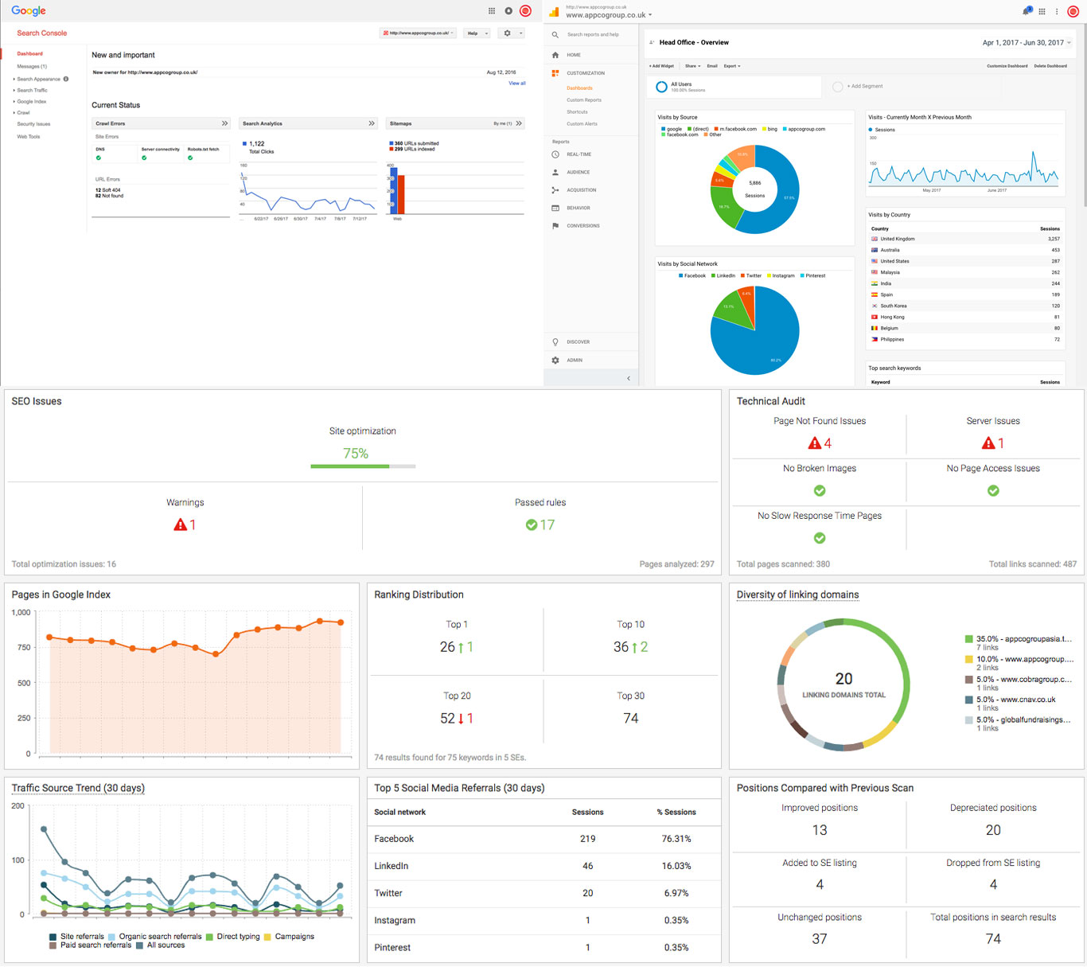Open the Help dropdown in Search Console

click(x=476, y=33)
